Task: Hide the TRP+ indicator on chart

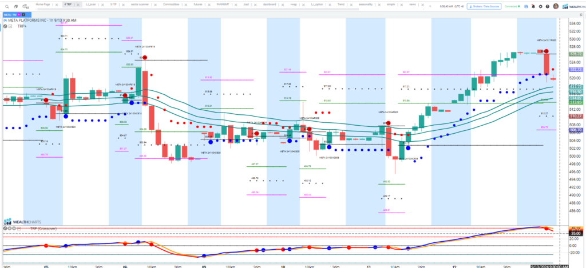Action: click(x=5, y=26)
